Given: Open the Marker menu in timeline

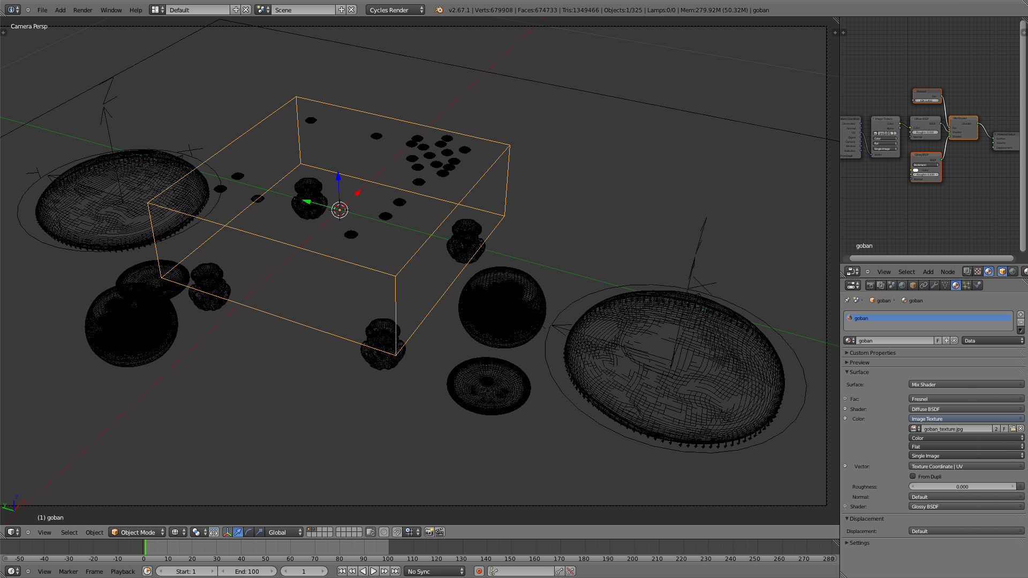Looking at the screenshot, I should pyautogui.click(x=68, y=571).
